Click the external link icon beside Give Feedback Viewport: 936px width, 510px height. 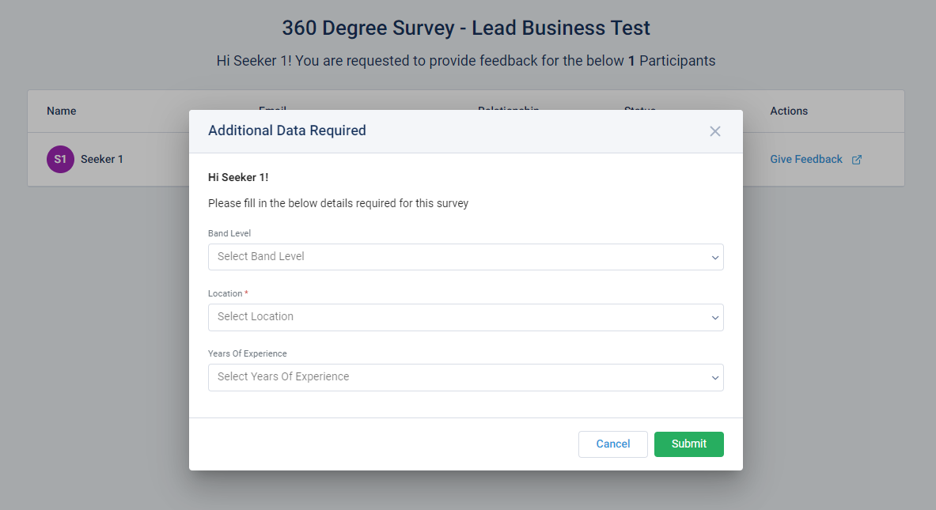[856, 160]
